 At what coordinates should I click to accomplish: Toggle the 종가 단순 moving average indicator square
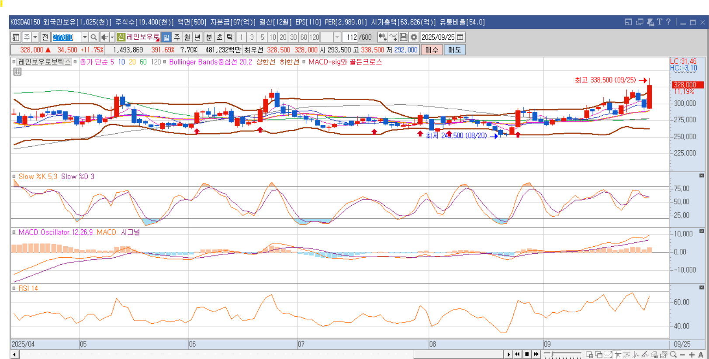[x=75, y=62]
